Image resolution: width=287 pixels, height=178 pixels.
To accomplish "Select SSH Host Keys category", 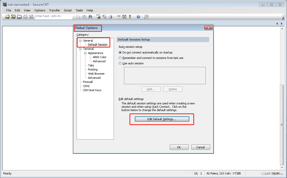I will pos(92,90).
